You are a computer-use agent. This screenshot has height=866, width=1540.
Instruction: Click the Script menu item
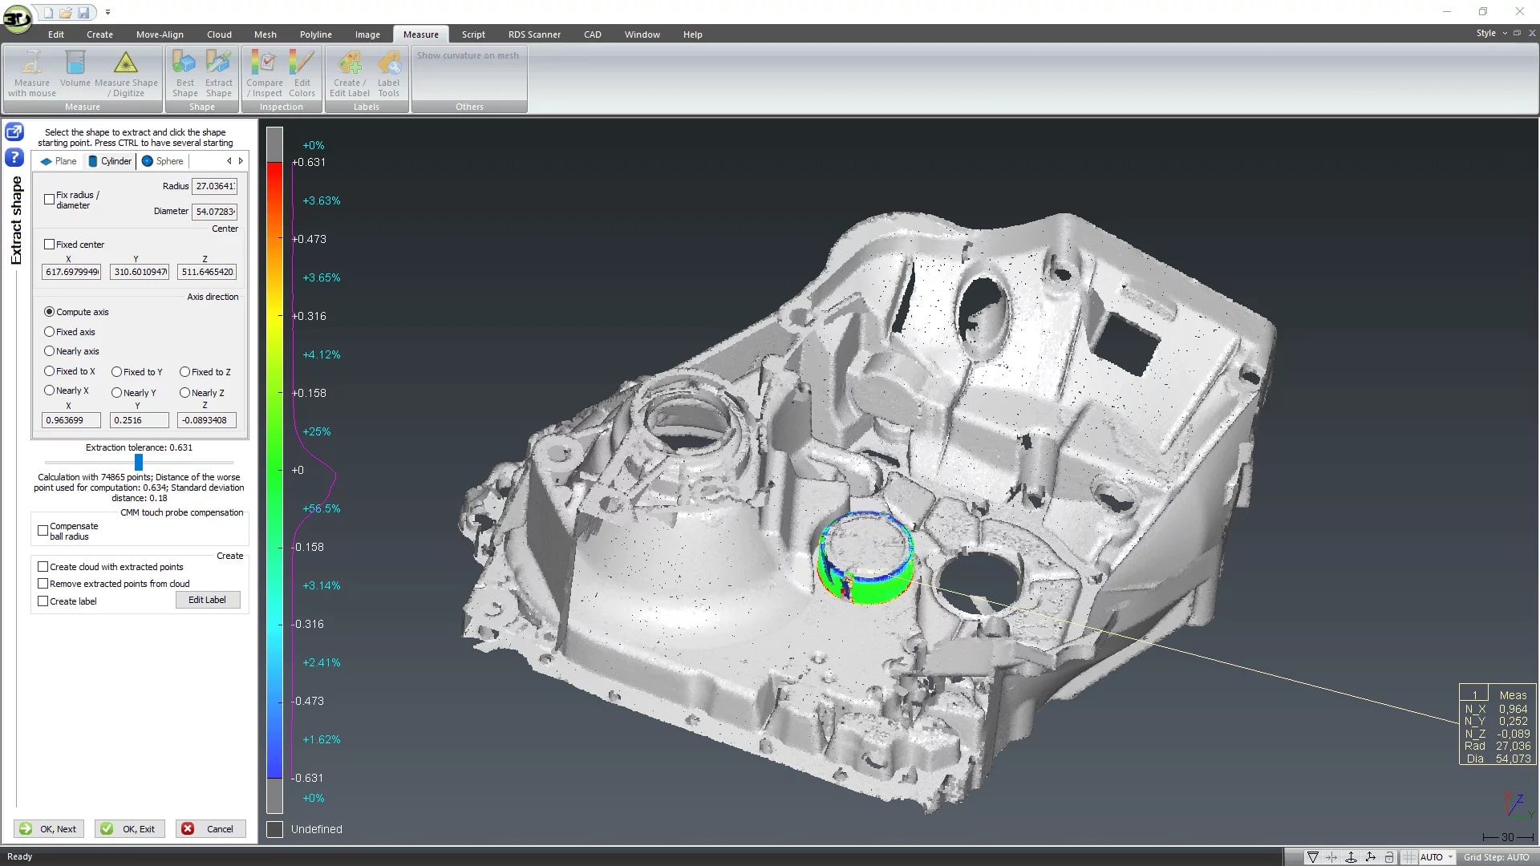click(x=472, y=34)
